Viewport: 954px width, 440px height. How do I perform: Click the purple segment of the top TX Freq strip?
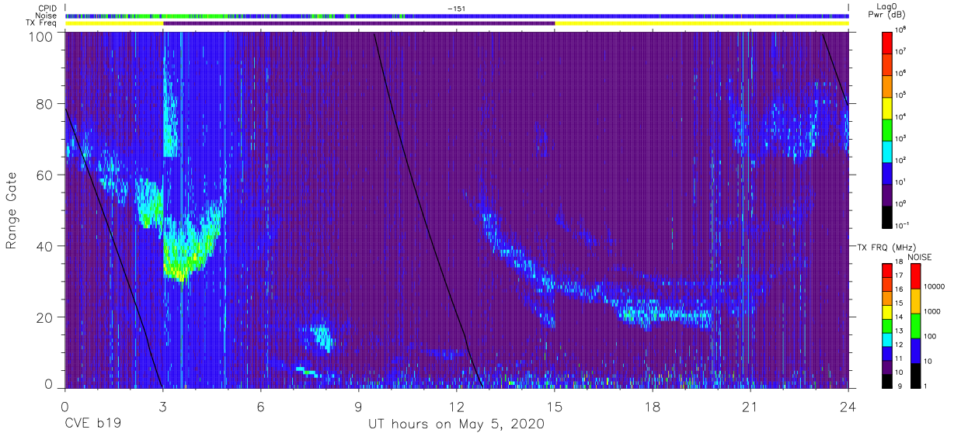pyautogui.click(x=359, y=23)
